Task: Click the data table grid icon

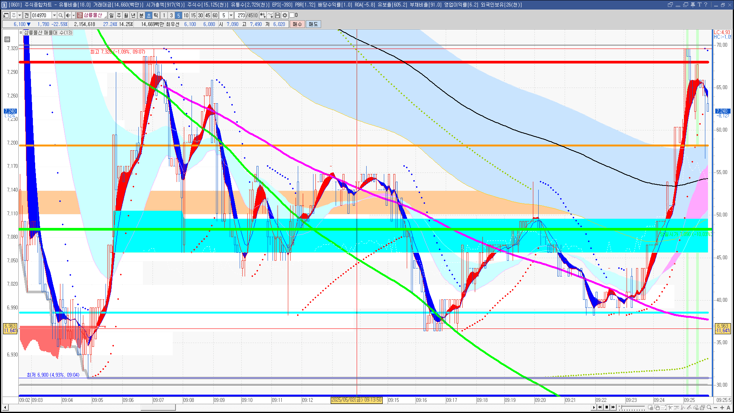Action: pos(7,39)
